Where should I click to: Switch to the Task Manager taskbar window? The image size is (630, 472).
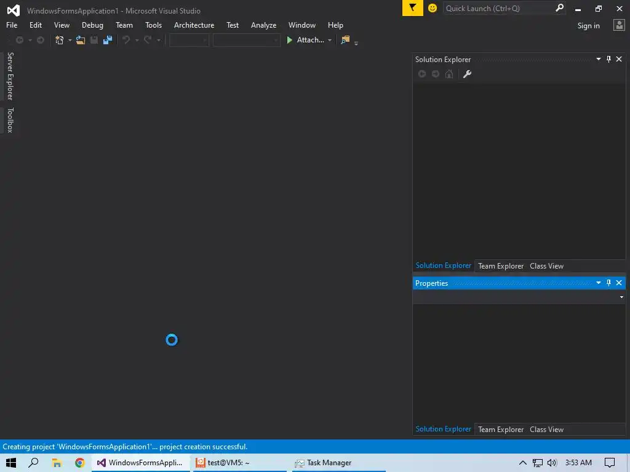(x=339, y=463)
